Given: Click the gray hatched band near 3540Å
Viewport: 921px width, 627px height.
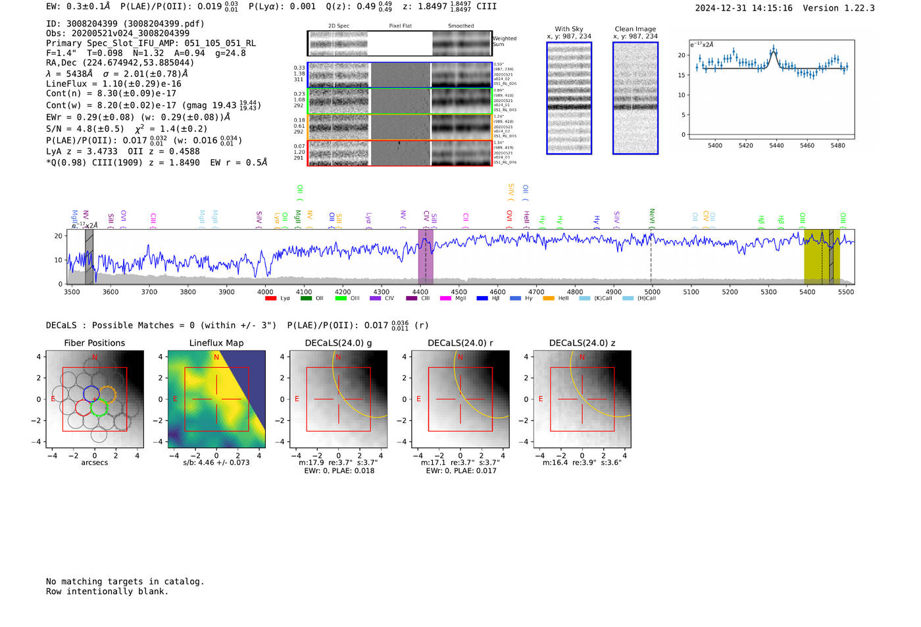Looking at the screenshot, I should 89,257.
